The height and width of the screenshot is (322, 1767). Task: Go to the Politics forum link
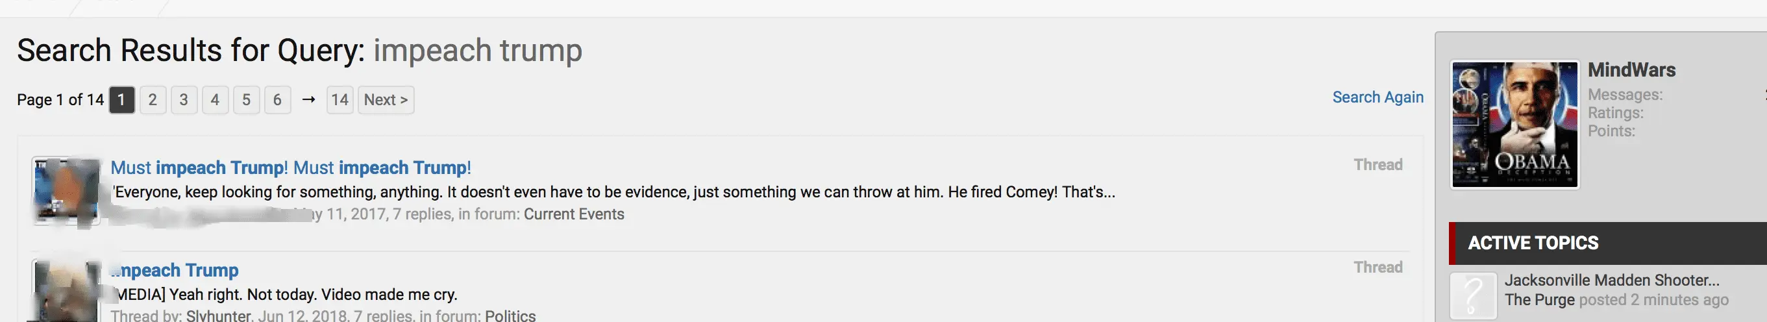(x=510, y=316)
